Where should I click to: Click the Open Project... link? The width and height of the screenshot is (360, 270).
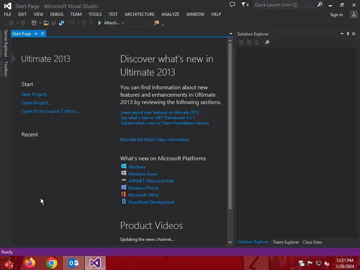coord(36,103)
